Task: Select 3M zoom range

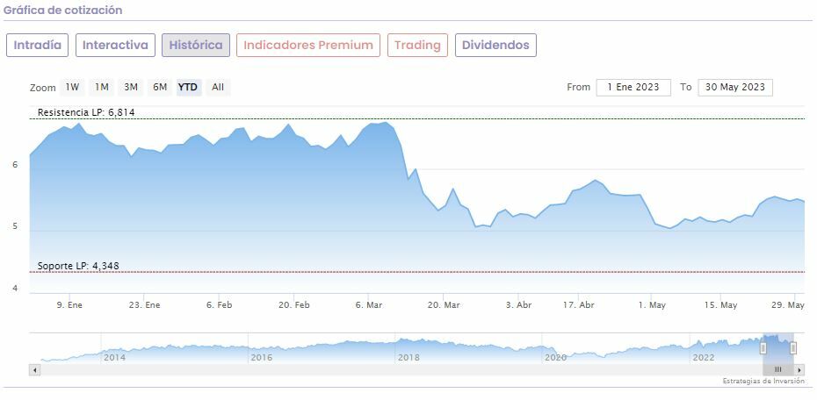Action: 131,87
